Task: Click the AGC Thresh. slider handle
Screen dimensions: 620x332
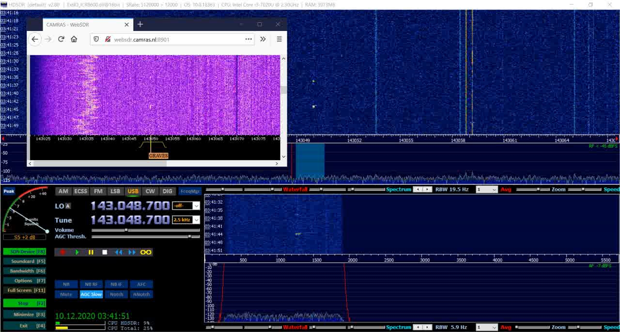Action: pos(190,237)
